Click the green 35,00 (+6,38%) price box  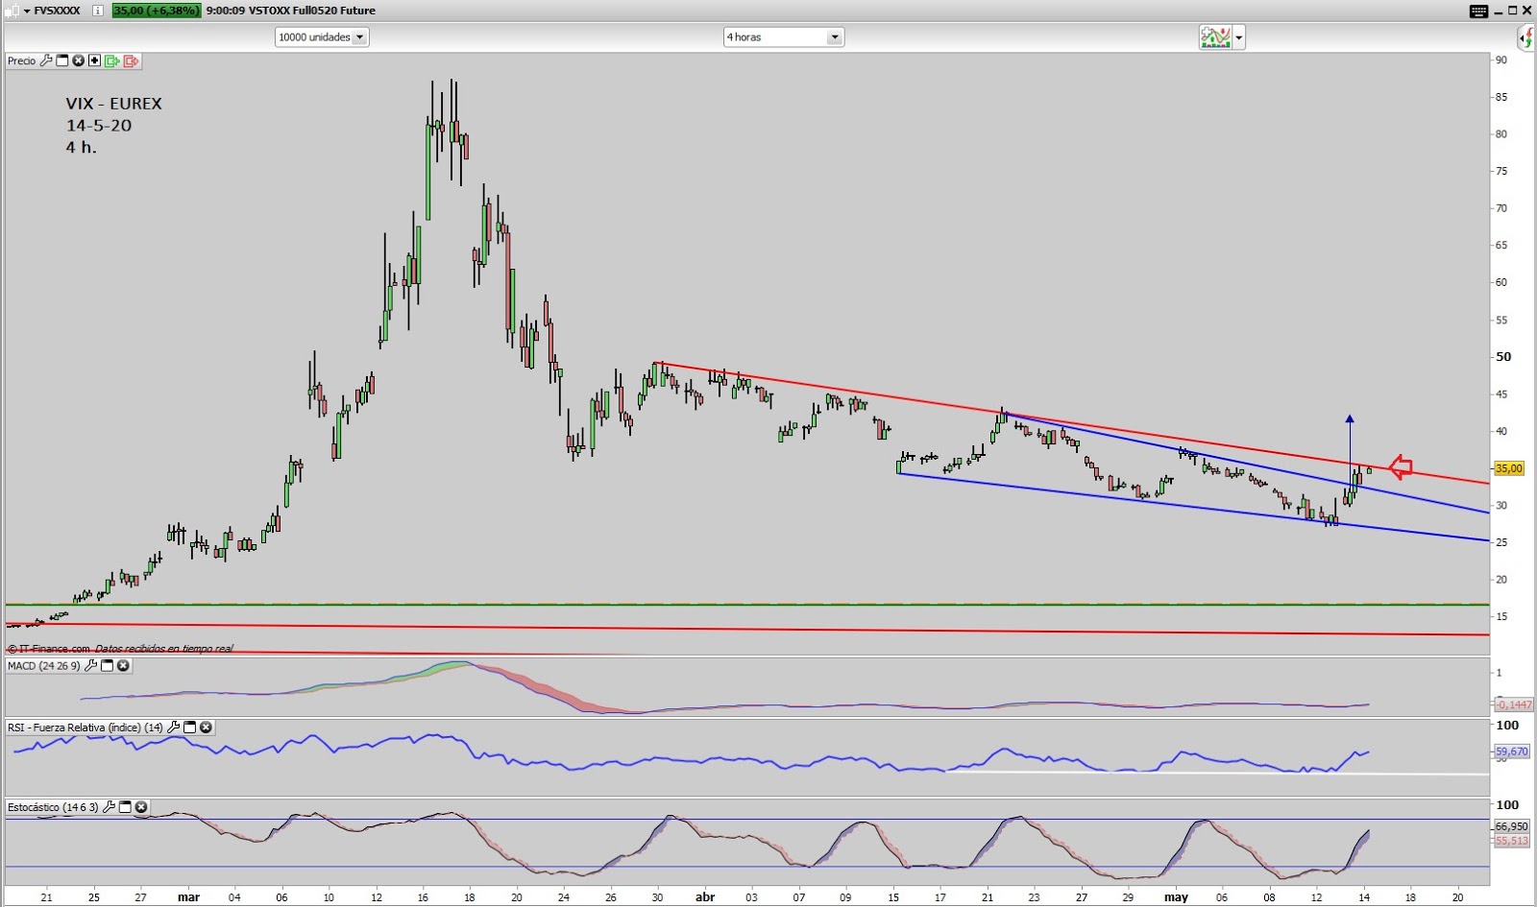(x=157, y=11)
